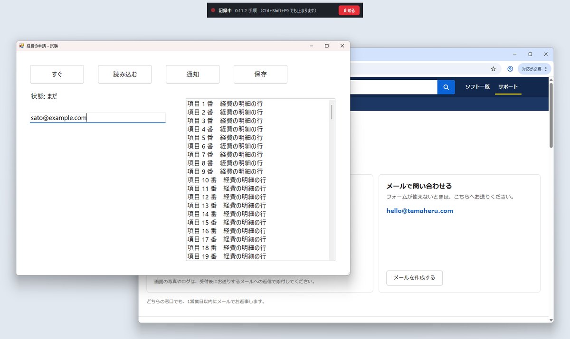This screenshot has width=570, height=339.
Task: Click the 通知 button
Action: (192, 74)
